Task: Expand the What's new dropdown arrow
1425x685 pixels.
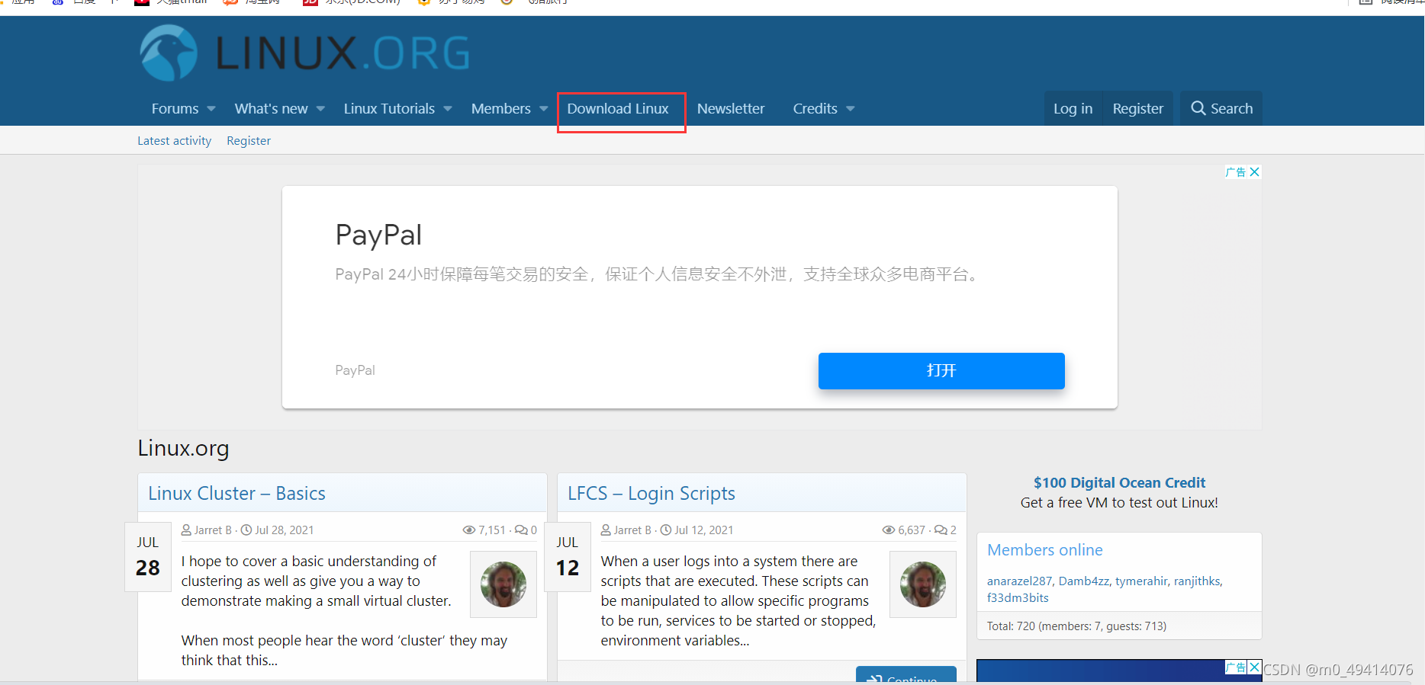Action: tap(320, 109)
